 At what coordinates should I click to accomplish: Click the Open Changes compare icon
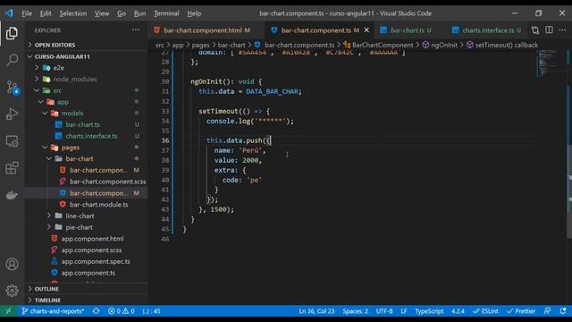[x=535, y=30]
